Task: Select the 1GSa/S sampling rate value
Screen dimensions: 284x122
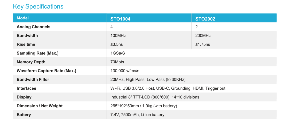Action: click(x=118, y=53)
